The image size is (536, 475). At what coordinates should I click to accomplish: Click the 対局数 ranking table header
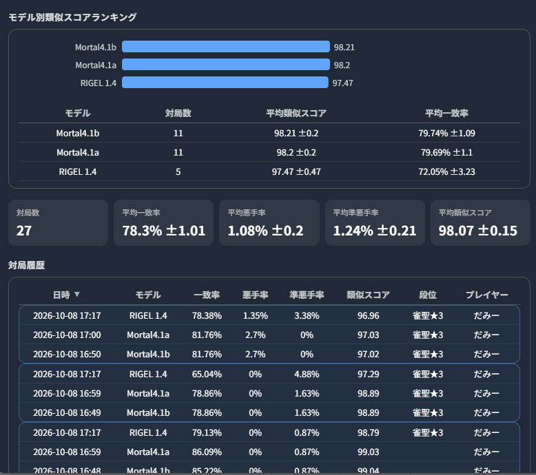click(x=178, y=113)
